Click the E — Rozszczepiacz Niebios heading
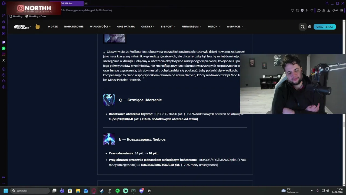This screenshot has width=346, height=195. pos(142,139)
